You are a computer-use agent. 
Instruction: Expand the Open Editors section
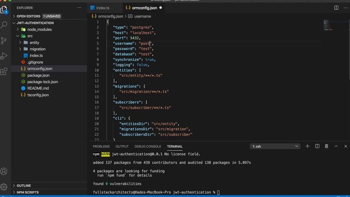click(x=14, y=16)
